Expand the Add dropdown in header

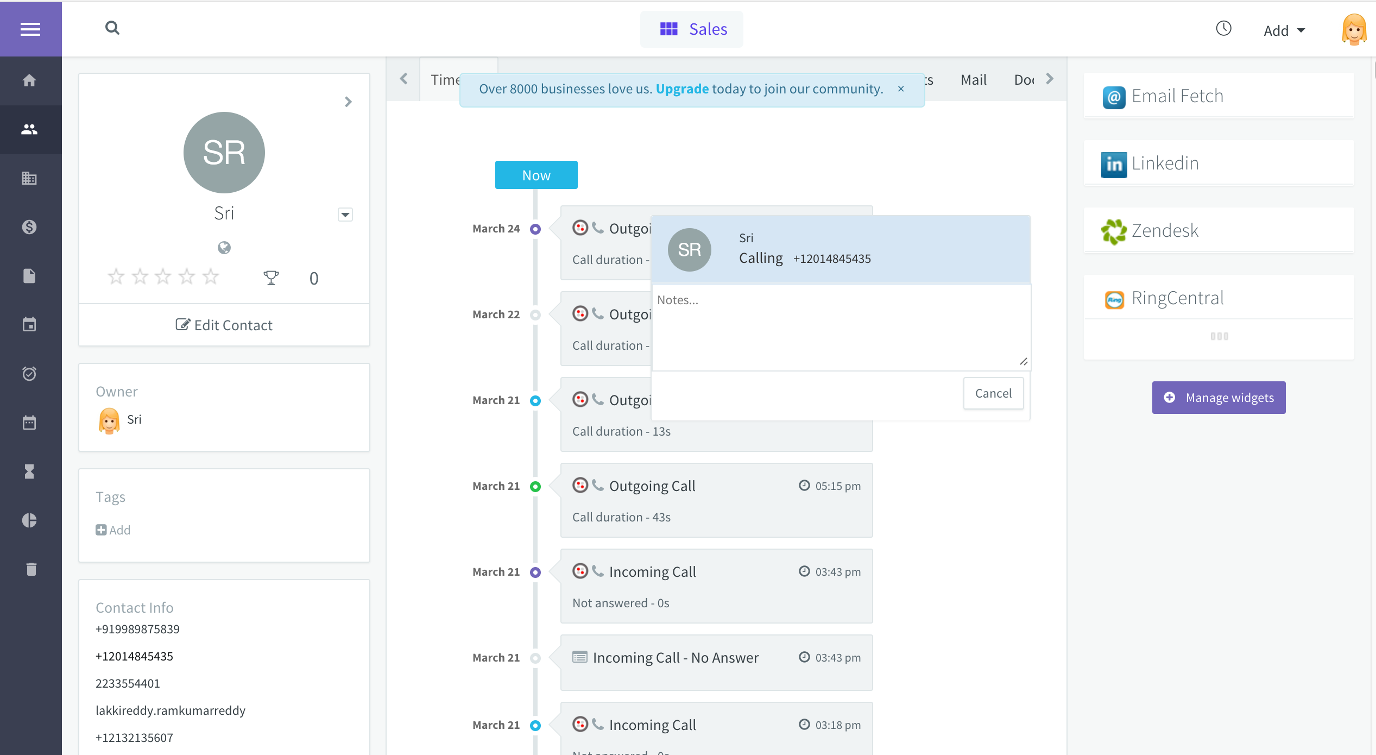point(1284,30)
